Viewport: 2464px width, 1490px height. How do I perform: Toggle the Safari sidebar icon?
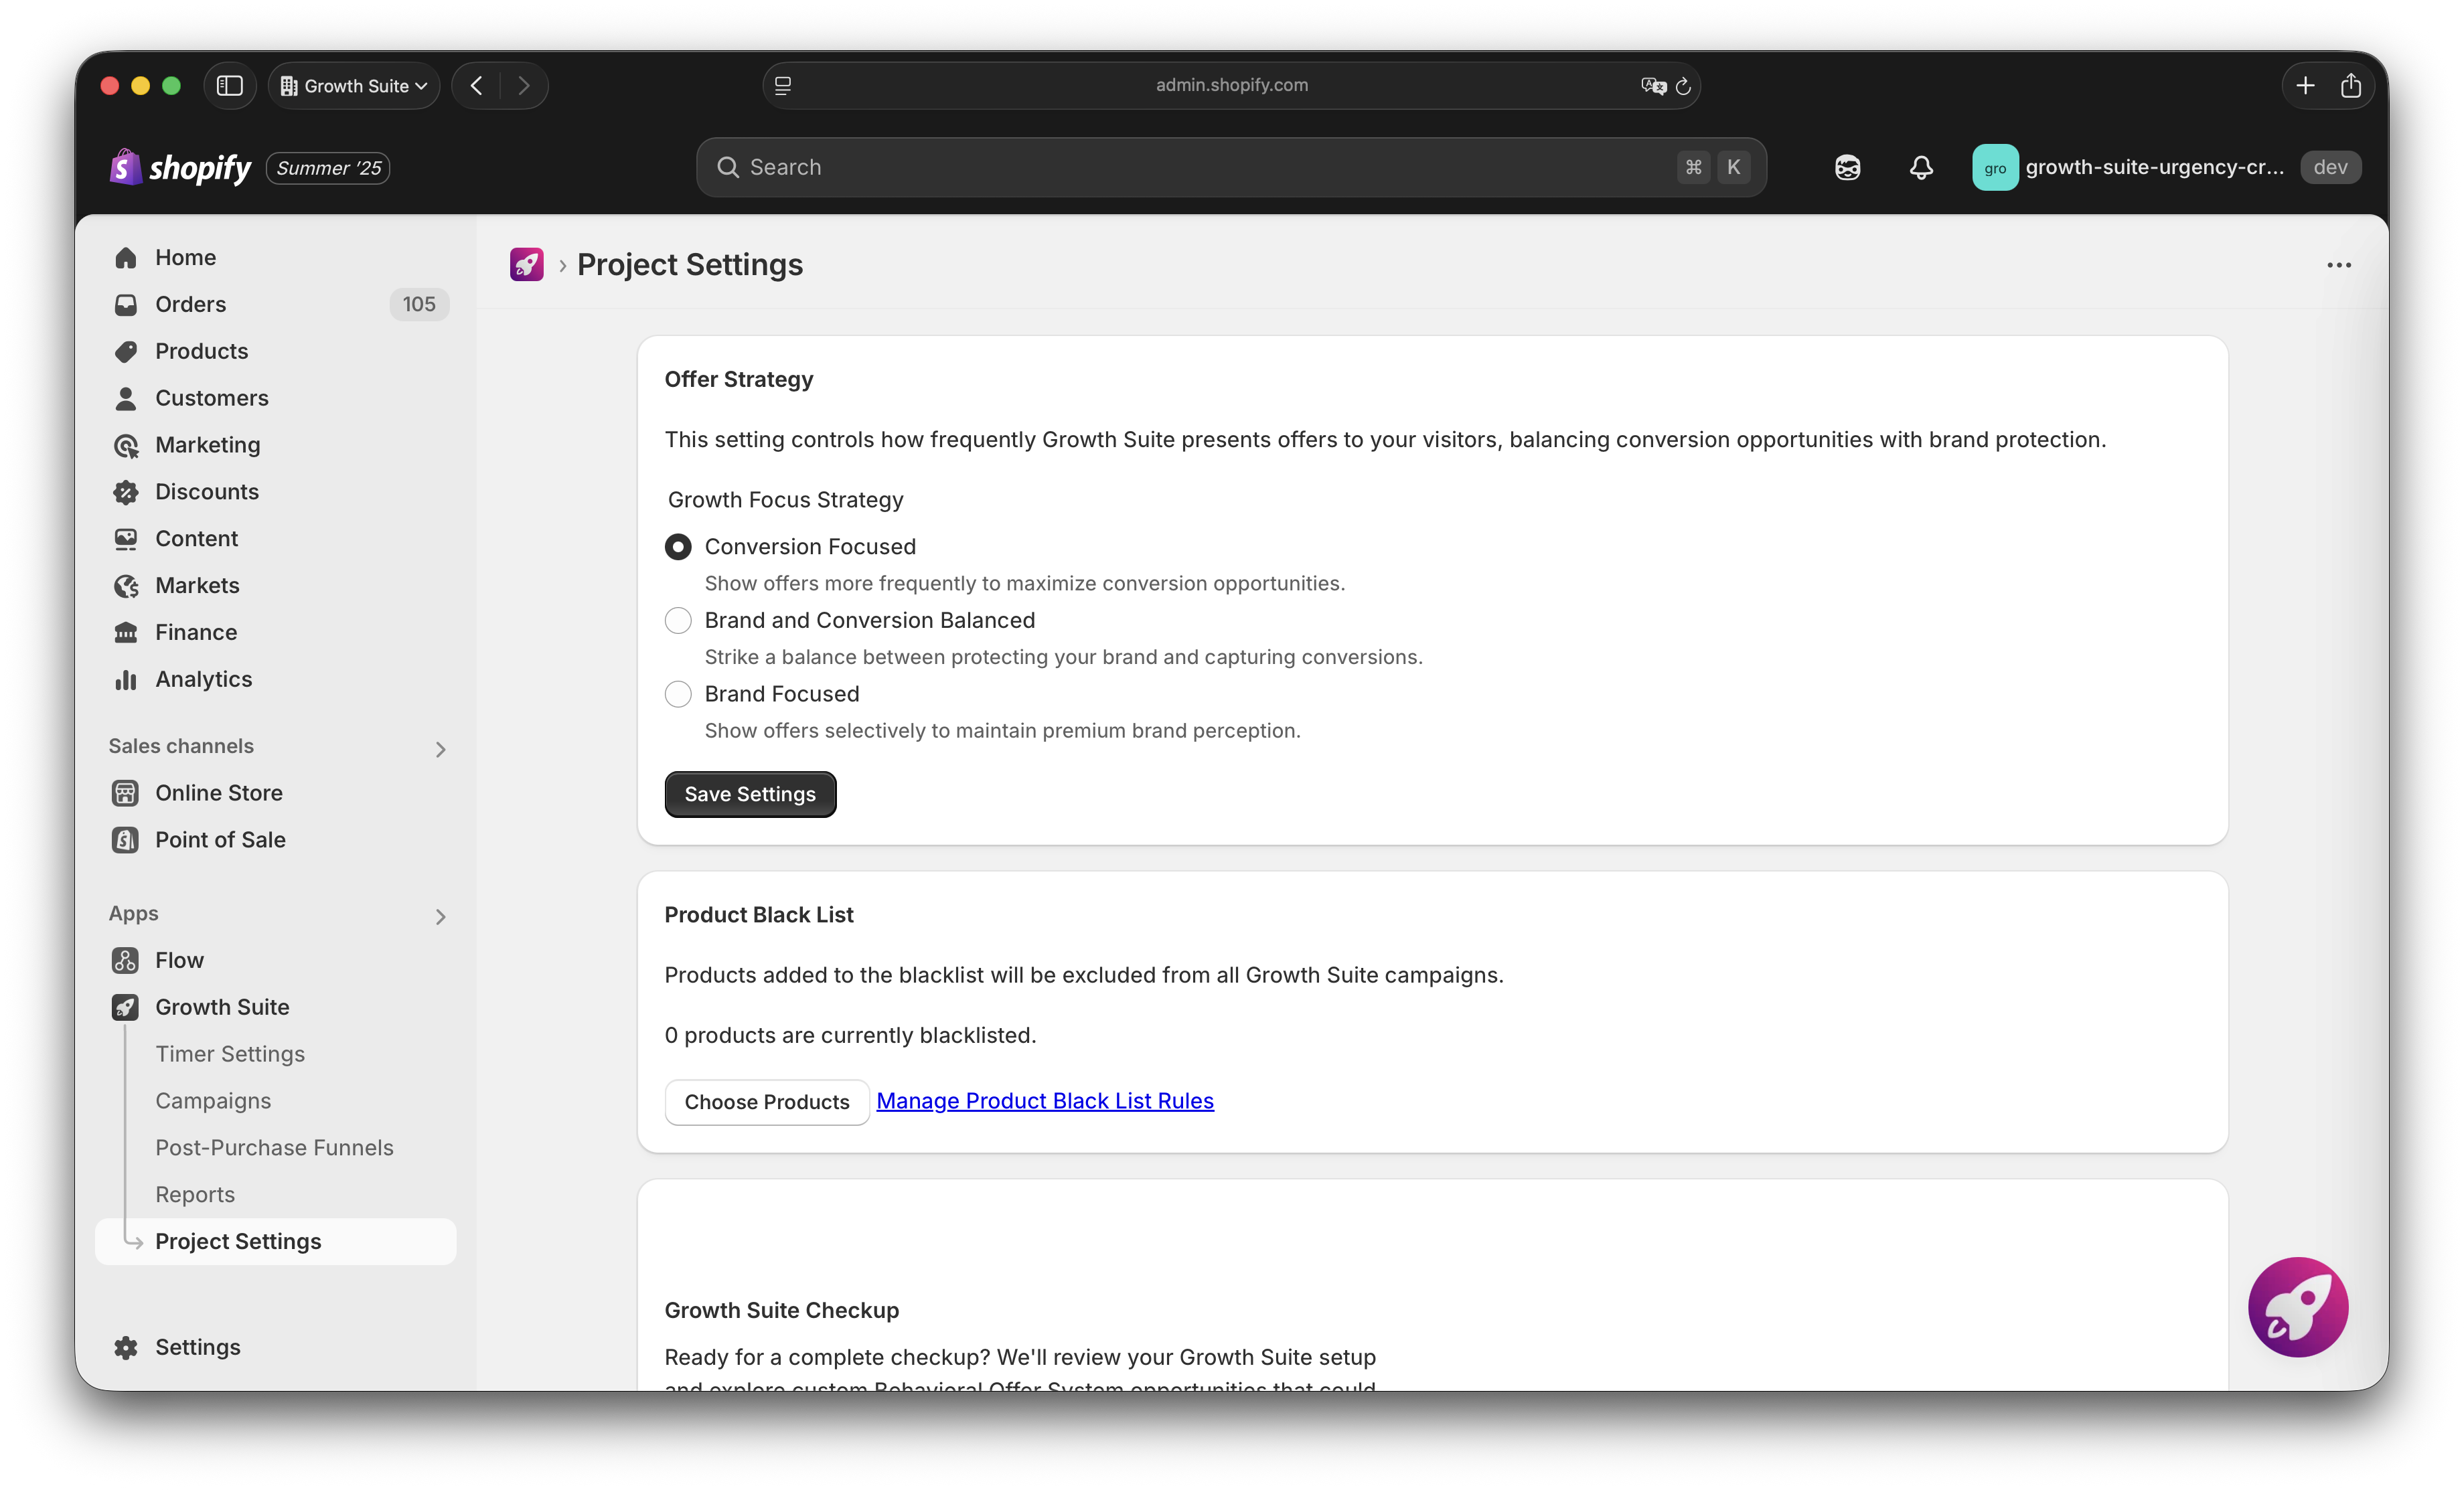pyautogui.click(x=230, y=86)
